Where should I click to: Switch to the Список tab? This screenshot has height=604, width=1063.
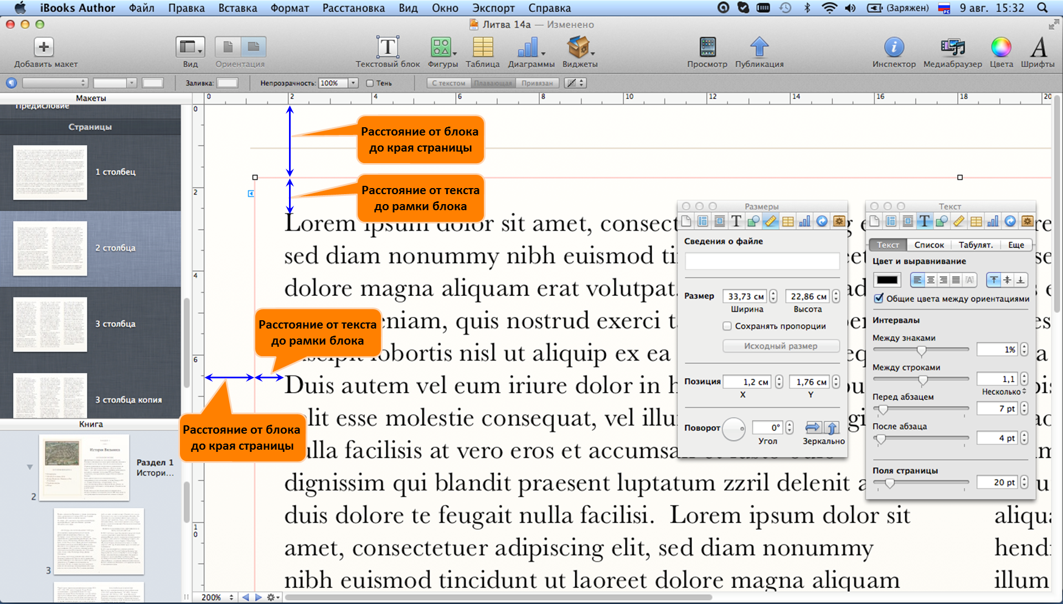click(x=929, y=244)
